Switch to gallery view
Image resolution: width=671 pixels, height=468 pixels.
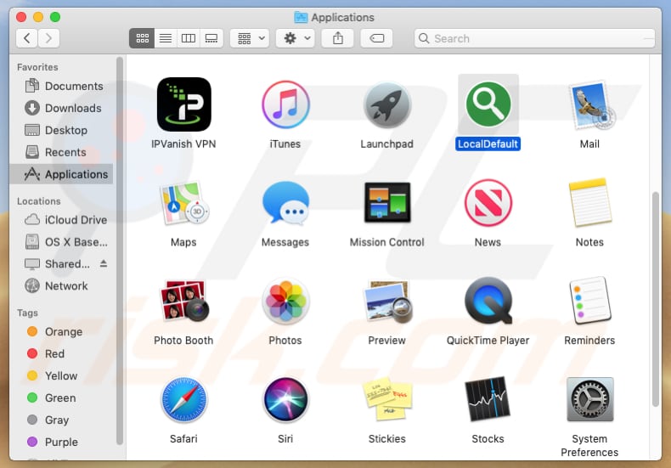click(211, 38)
